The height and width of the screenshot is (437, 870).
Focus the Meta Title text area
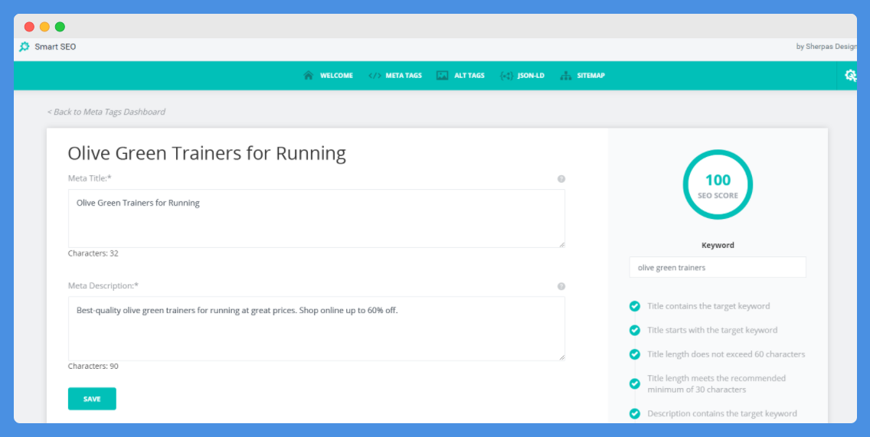316,219
